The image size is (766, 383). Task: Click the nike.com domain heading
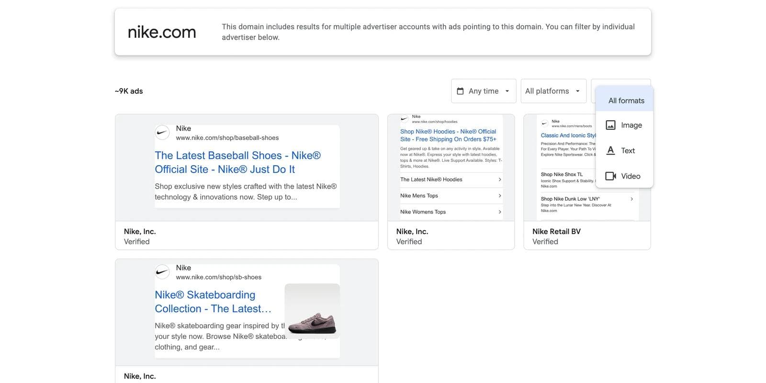tap(162, 32)
